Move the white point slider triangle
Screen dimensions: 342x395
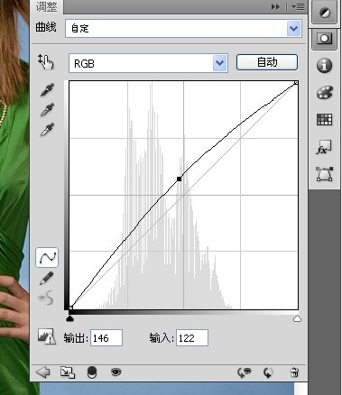[x=297, y=318]
